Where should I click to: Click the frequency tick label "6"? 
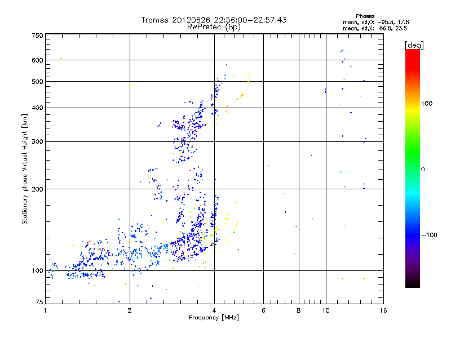tap(263, 310)
